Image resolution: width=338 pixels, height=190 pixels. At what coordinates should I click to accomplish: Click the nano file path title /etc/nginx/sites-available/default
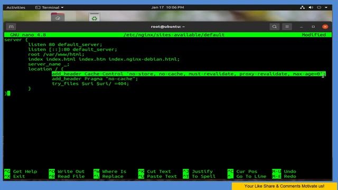coord(174,35)
